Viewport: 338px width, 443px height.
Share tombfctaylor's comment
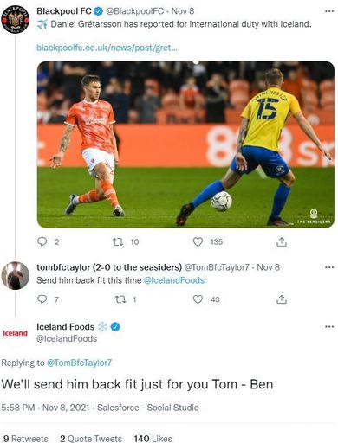pos(282,299)
